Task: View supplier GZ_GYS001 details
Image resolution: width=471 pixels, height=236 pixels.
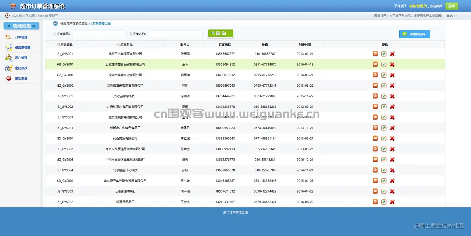Action: coord(375,75)
